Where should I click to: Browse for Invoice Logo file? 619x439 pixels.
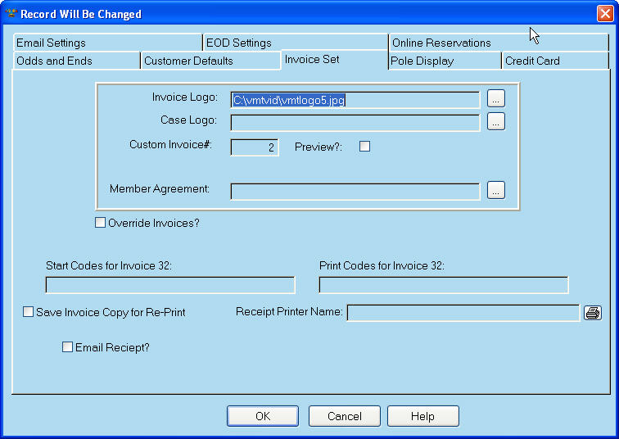click(496, 98)
